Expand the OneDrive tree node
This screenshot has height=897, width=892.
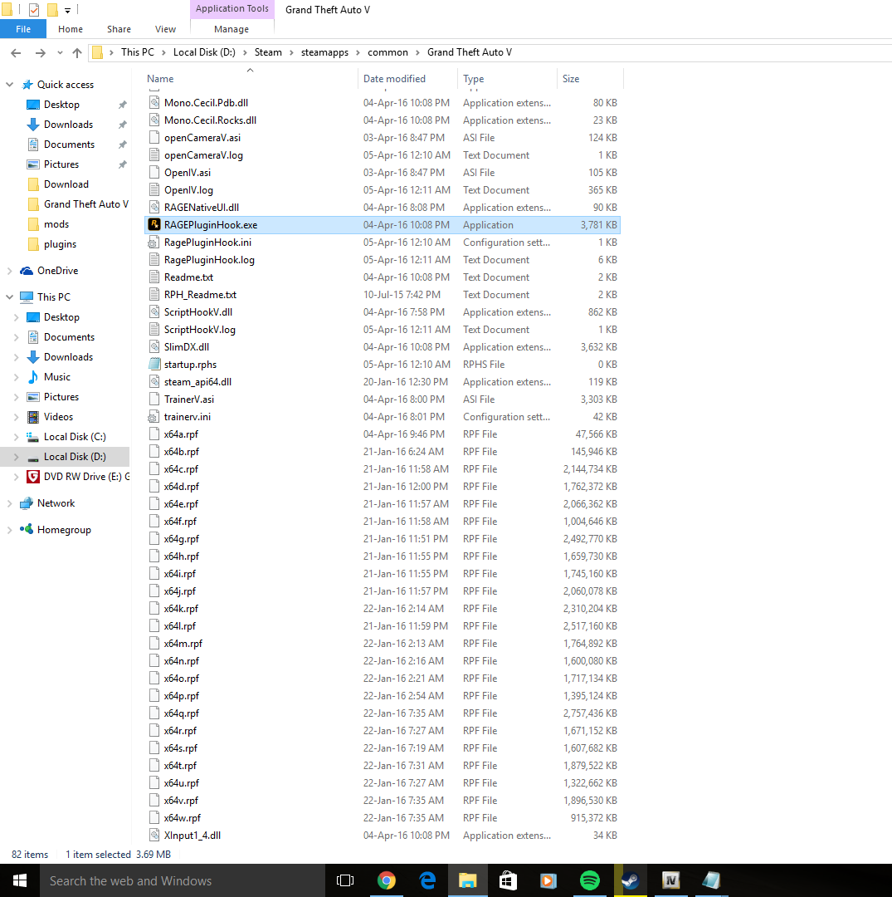click(9, 271)
